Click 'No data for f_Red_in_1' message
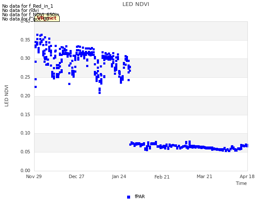This screenshot has width=273, height=205. point(27,6)
